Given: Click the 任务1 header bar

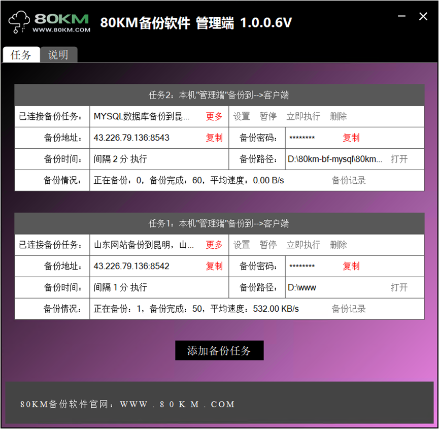Looking at the screenshot, I should pyautogui.click(x=219, y=223).
